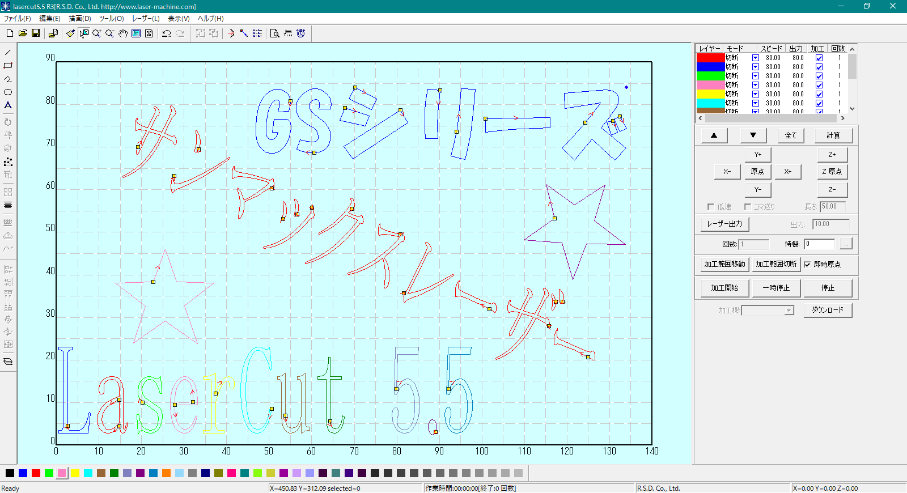Click the ダウンロード download button

tap(828, 310)
